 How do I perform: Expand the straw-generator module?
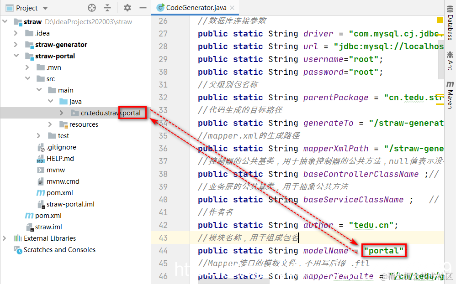click(16, 44)
